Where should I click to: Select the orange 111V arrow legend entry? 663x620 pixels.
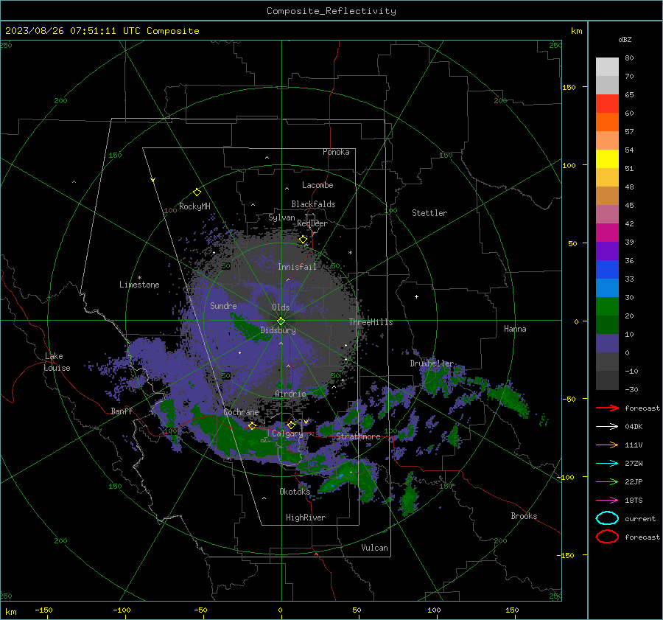tap(607, 445)
